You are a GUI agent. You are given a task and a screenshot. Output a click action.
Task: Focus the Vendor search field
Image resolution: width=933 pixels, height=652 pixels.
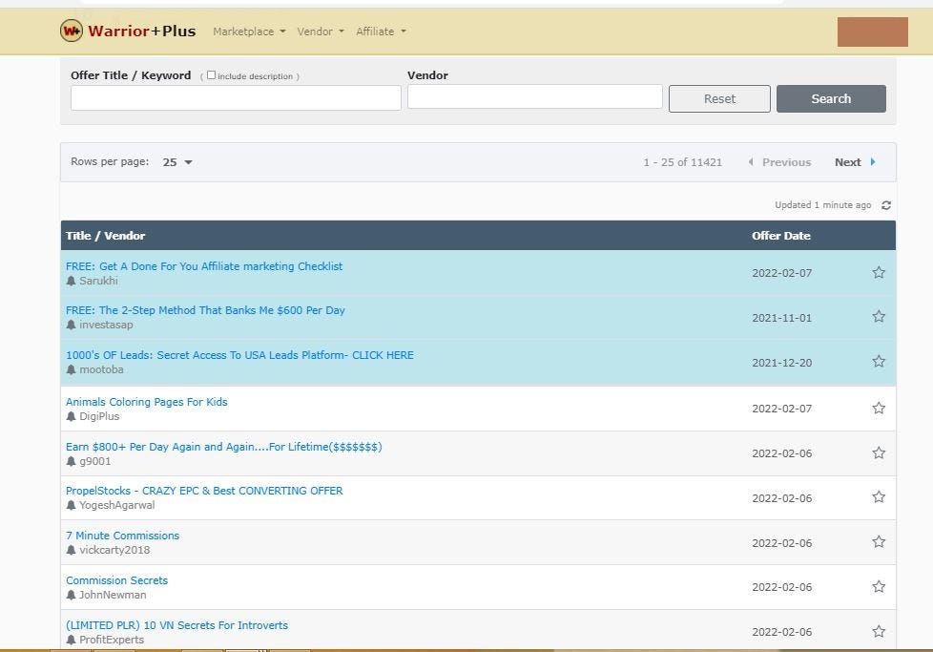pos(534,96)
